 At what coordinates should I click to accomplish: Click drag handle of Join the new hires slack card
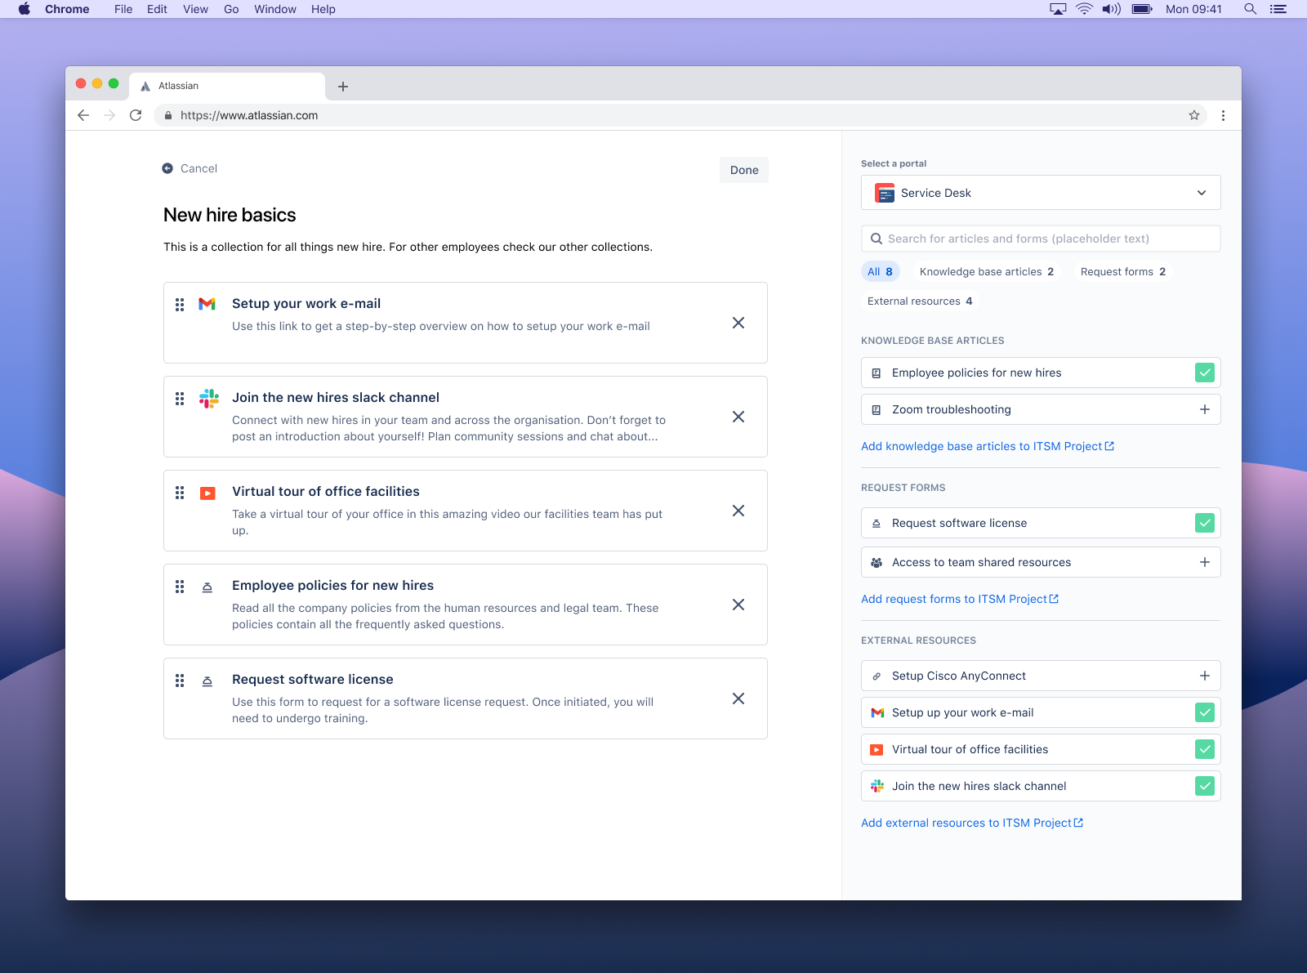(x=180, y=399)
